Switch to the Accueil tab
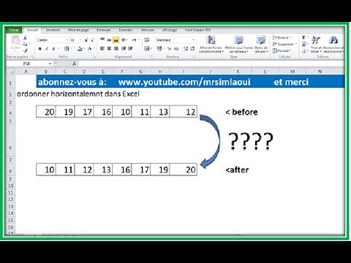 pos(32,30)
